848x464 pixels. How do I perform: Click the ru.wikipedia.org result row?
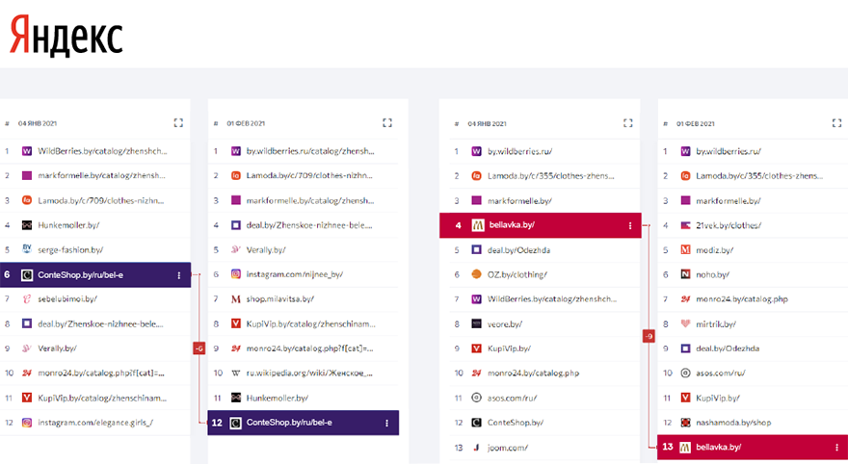click(308, 373)
